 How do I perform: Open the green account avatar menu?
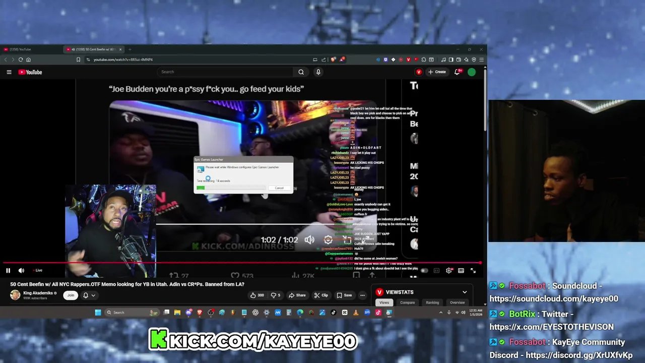tap(472, 72)
